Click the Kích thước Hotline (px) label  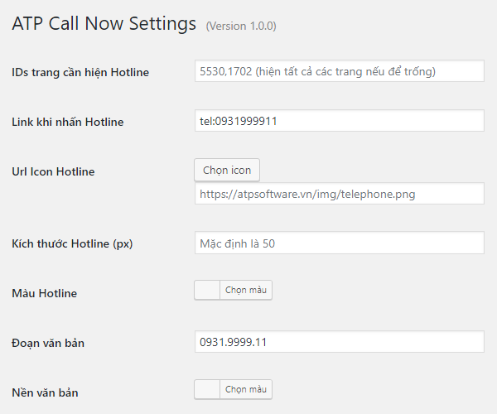[x=72, y=243]
